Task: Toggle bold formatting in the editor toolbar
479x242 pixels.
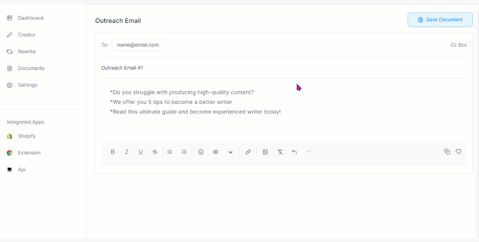Action: click(x=113, y=152)
